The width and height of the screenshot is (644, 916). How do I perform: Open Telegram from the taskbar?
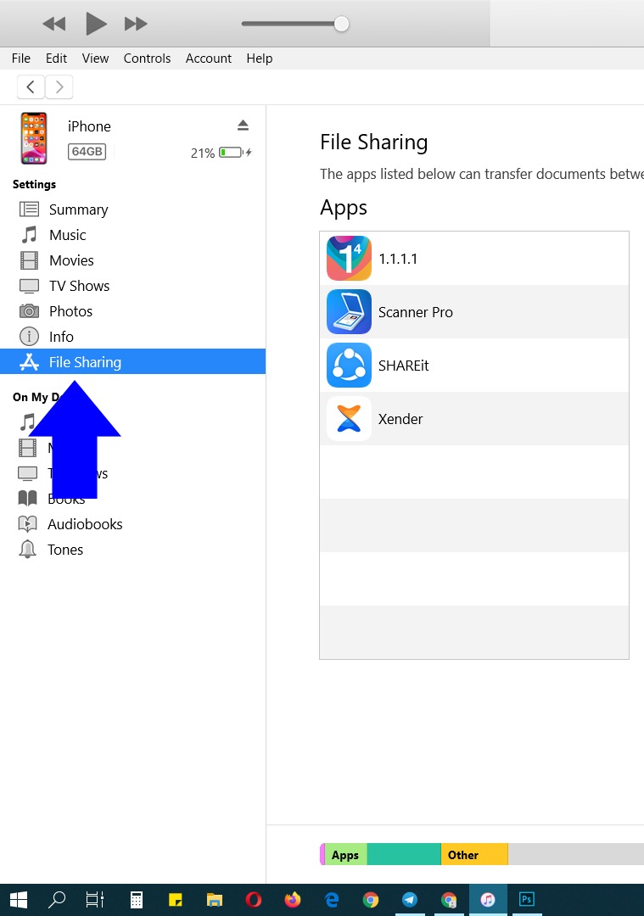[410, 900]
